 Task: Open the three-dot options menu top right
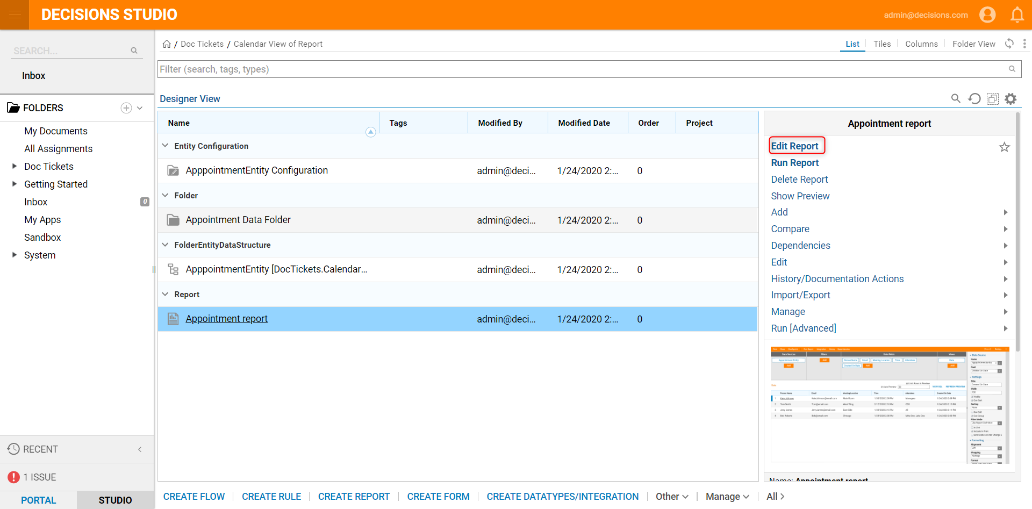coord(1024,44)
